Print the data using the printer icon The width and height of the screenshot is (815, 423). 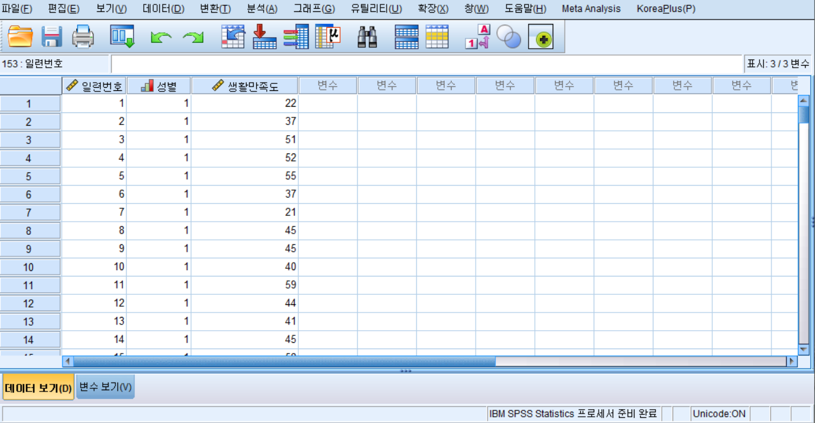click(x=83, y=37)
